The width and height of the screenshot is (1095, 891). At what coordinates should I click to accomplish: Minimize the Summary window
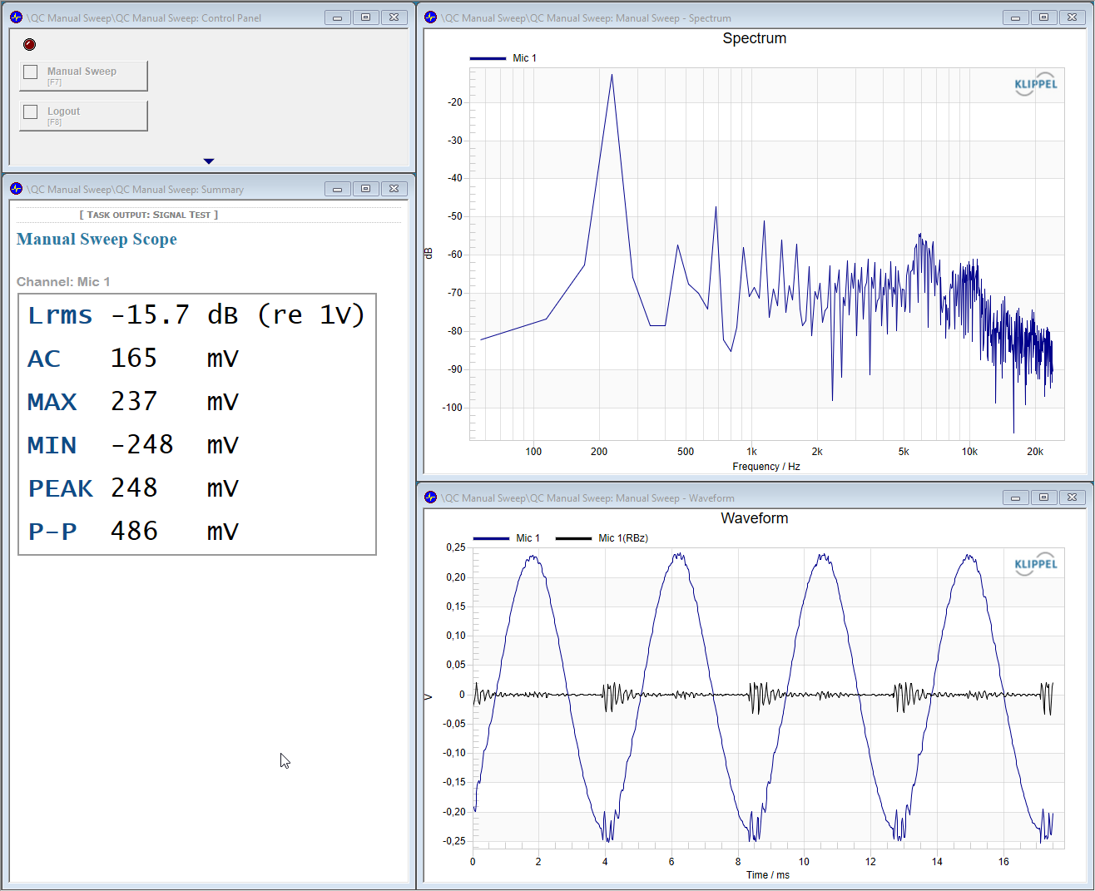click(337, 189)
